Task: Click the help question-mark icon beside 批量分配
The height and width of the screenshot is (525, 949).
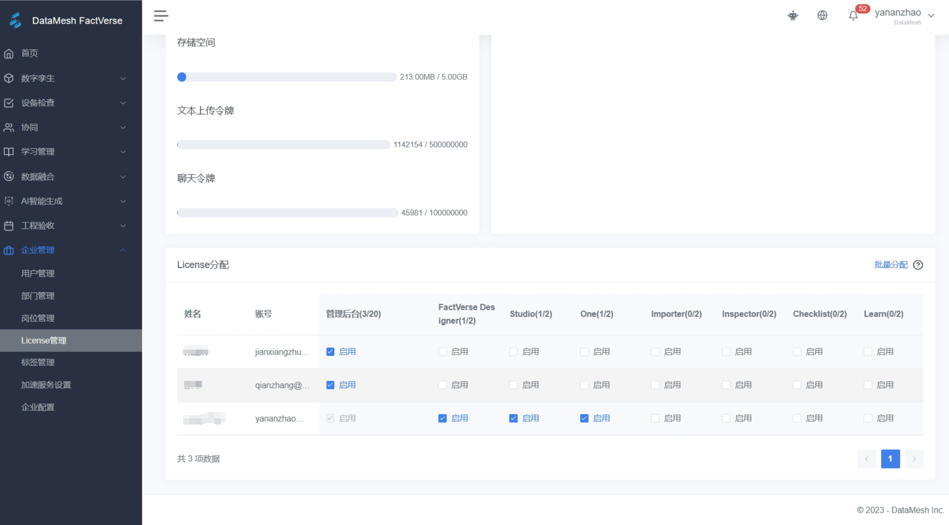Action: pos(918,265)
